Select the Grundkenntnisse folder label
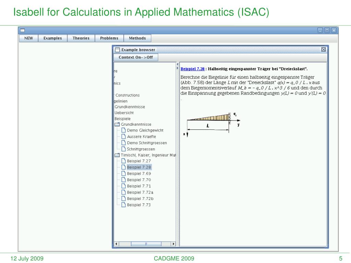Viewport: 351px width, 263px height. point(136,124)
